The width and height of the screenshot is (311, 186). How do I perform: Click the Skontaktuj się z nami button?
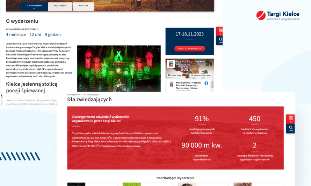[201, 75]
